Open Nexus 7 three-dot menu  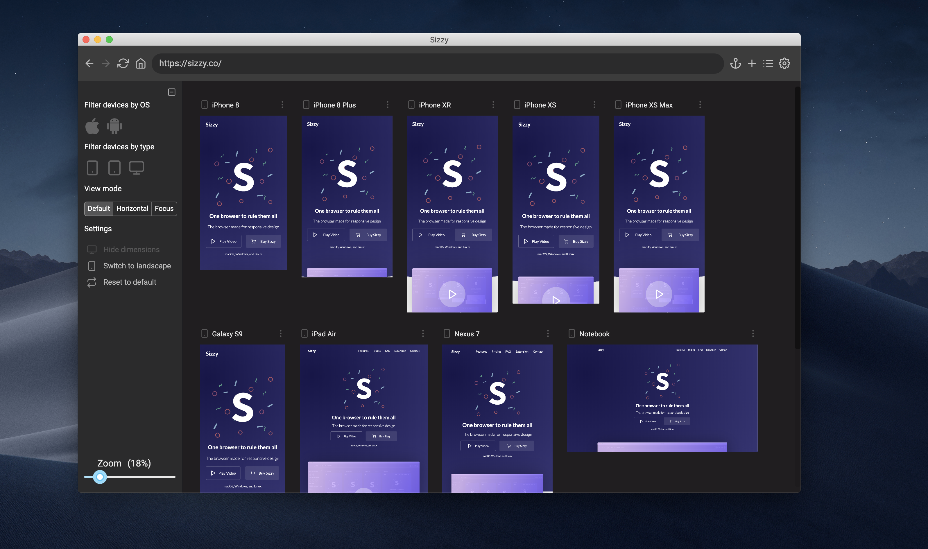[548, 334]
